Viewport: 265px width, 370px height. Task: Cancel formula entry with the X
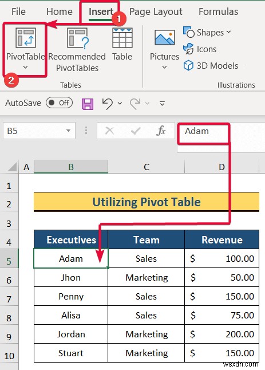pyautogui.click(x=110, y=131)
